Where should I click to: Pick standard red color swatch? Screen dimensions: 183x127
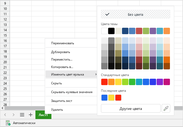[x=104, y=82]
